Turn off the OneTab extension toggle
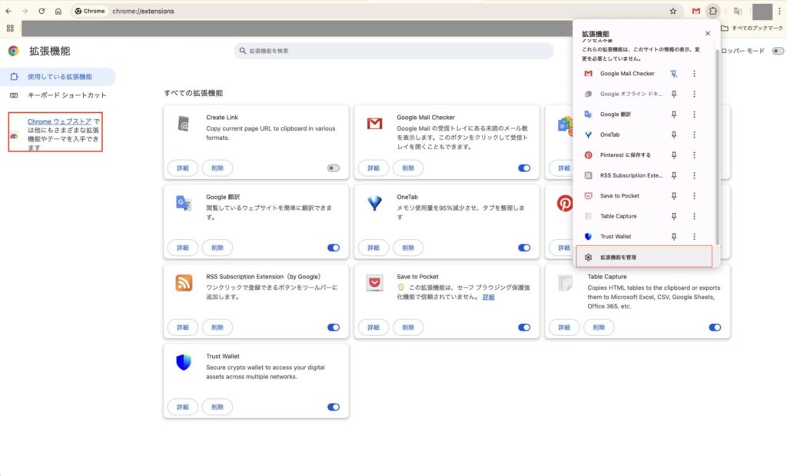This screenshot has width=787, height=476. pos(524,248)
